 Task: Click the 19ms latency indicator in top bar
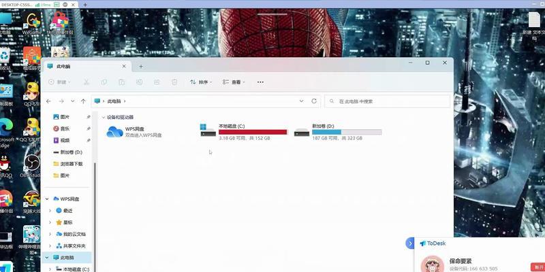click(43, 5)
